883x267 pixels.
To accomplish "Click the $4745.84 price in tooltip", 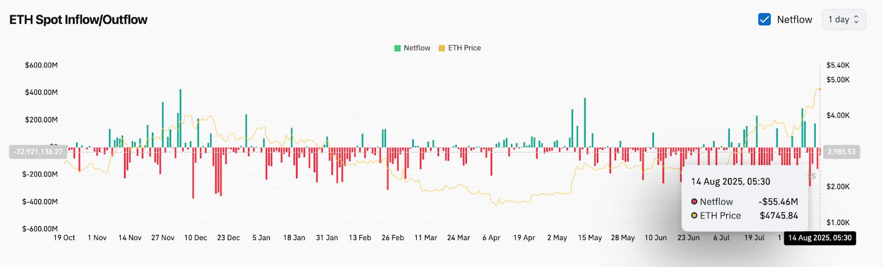I will coord(778,216).
